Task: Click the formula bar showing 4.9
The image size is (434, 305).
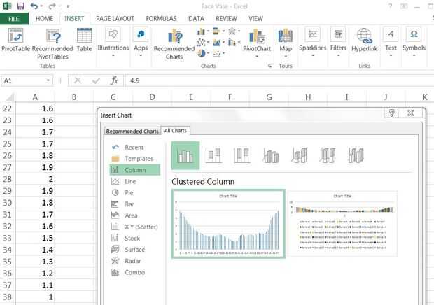Action: 279,80
